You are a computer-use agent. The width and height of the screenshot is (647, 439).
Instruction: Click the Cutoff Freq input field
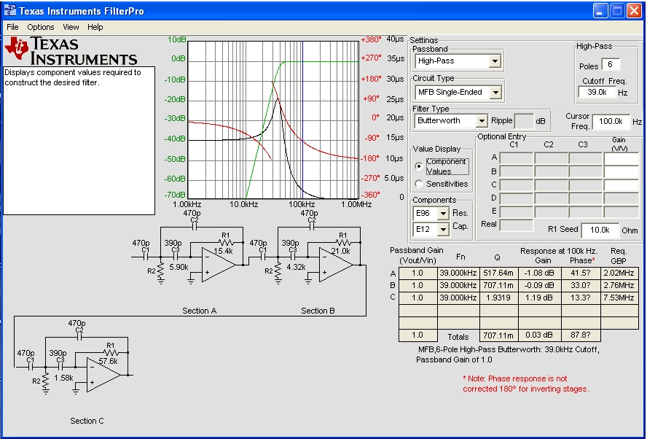point(597,92)
